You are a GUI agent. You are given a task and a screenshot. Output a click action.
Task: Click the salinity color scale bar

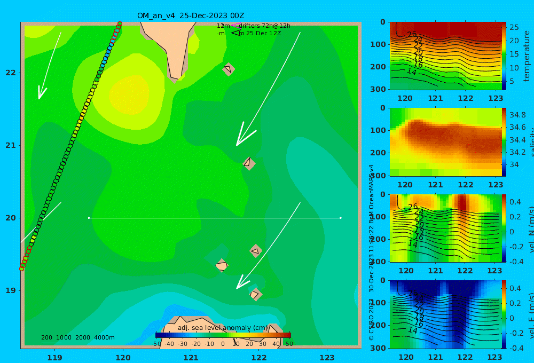pos(504,142)
